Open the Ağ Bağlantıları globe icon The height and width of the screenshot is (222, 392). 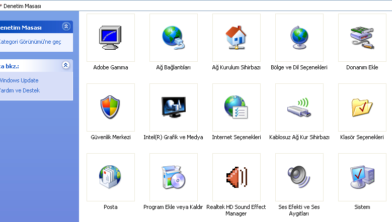click(174, 38)
